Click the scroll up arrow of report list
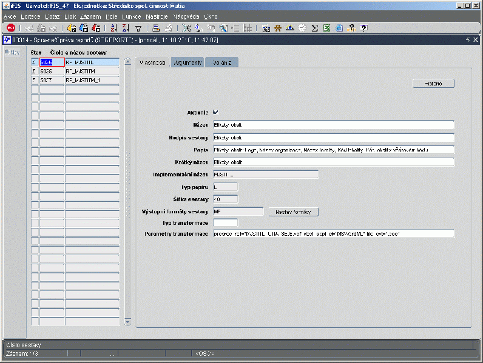483x363 pixels. point(128,62)
